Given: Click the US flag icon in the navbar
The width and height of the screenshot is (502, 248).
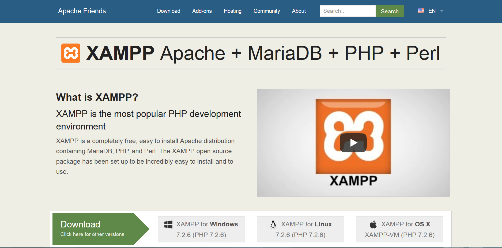Looking at the screenshot, I should click(x=421, y=10).
